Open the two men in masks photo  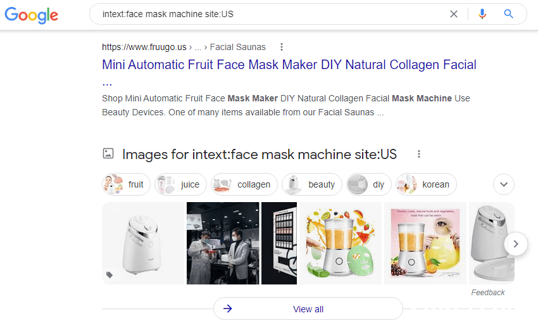coord(223,243)
